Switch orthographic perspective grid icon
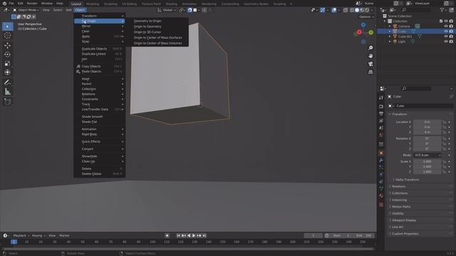456x256 pixels. click(370, 72)
